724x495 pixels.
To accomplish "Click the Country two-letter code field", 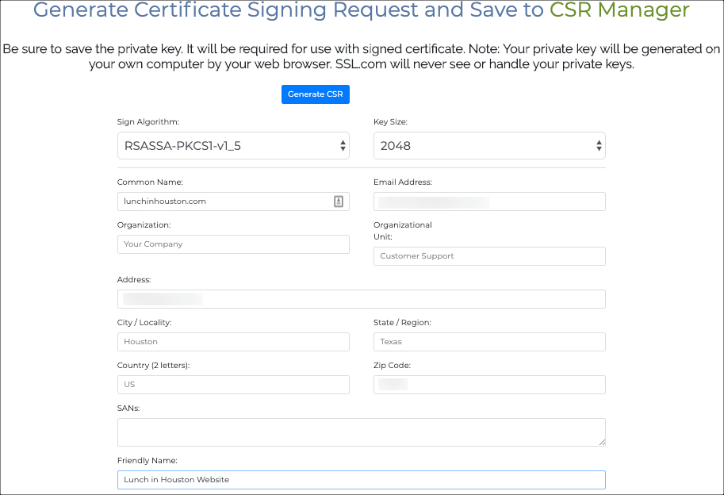I will (233, 385).
